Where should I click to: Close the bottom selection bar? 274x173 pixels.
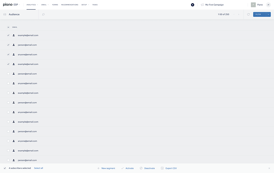pos(269,168)
